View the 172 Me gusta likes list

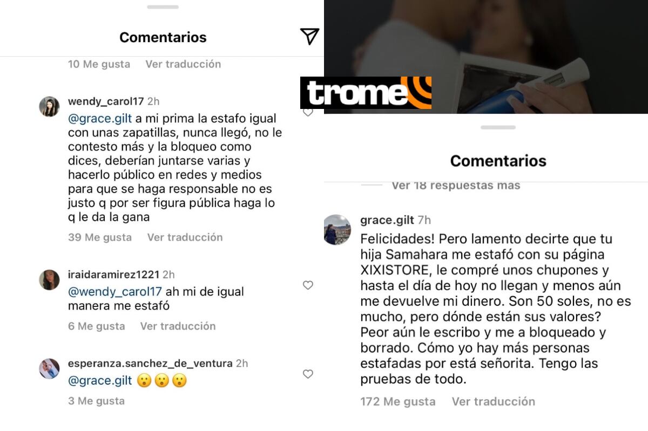click(x=398, y=401)
